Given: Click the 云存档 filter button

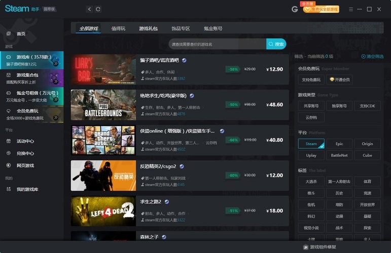Looking at the screenshot, I should pyautogui.click(x=311, y=117).
